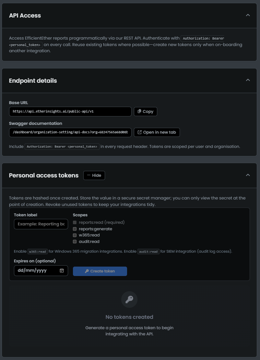This screenshot has height=360, width=260.
Task: Focus the Token label input field
Action: click(x=41, y=224)
